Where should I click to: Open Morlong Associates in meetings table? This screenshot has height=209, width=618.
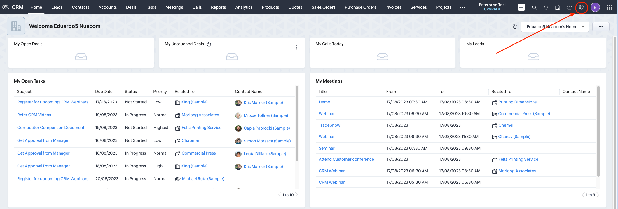click(517, 171)
